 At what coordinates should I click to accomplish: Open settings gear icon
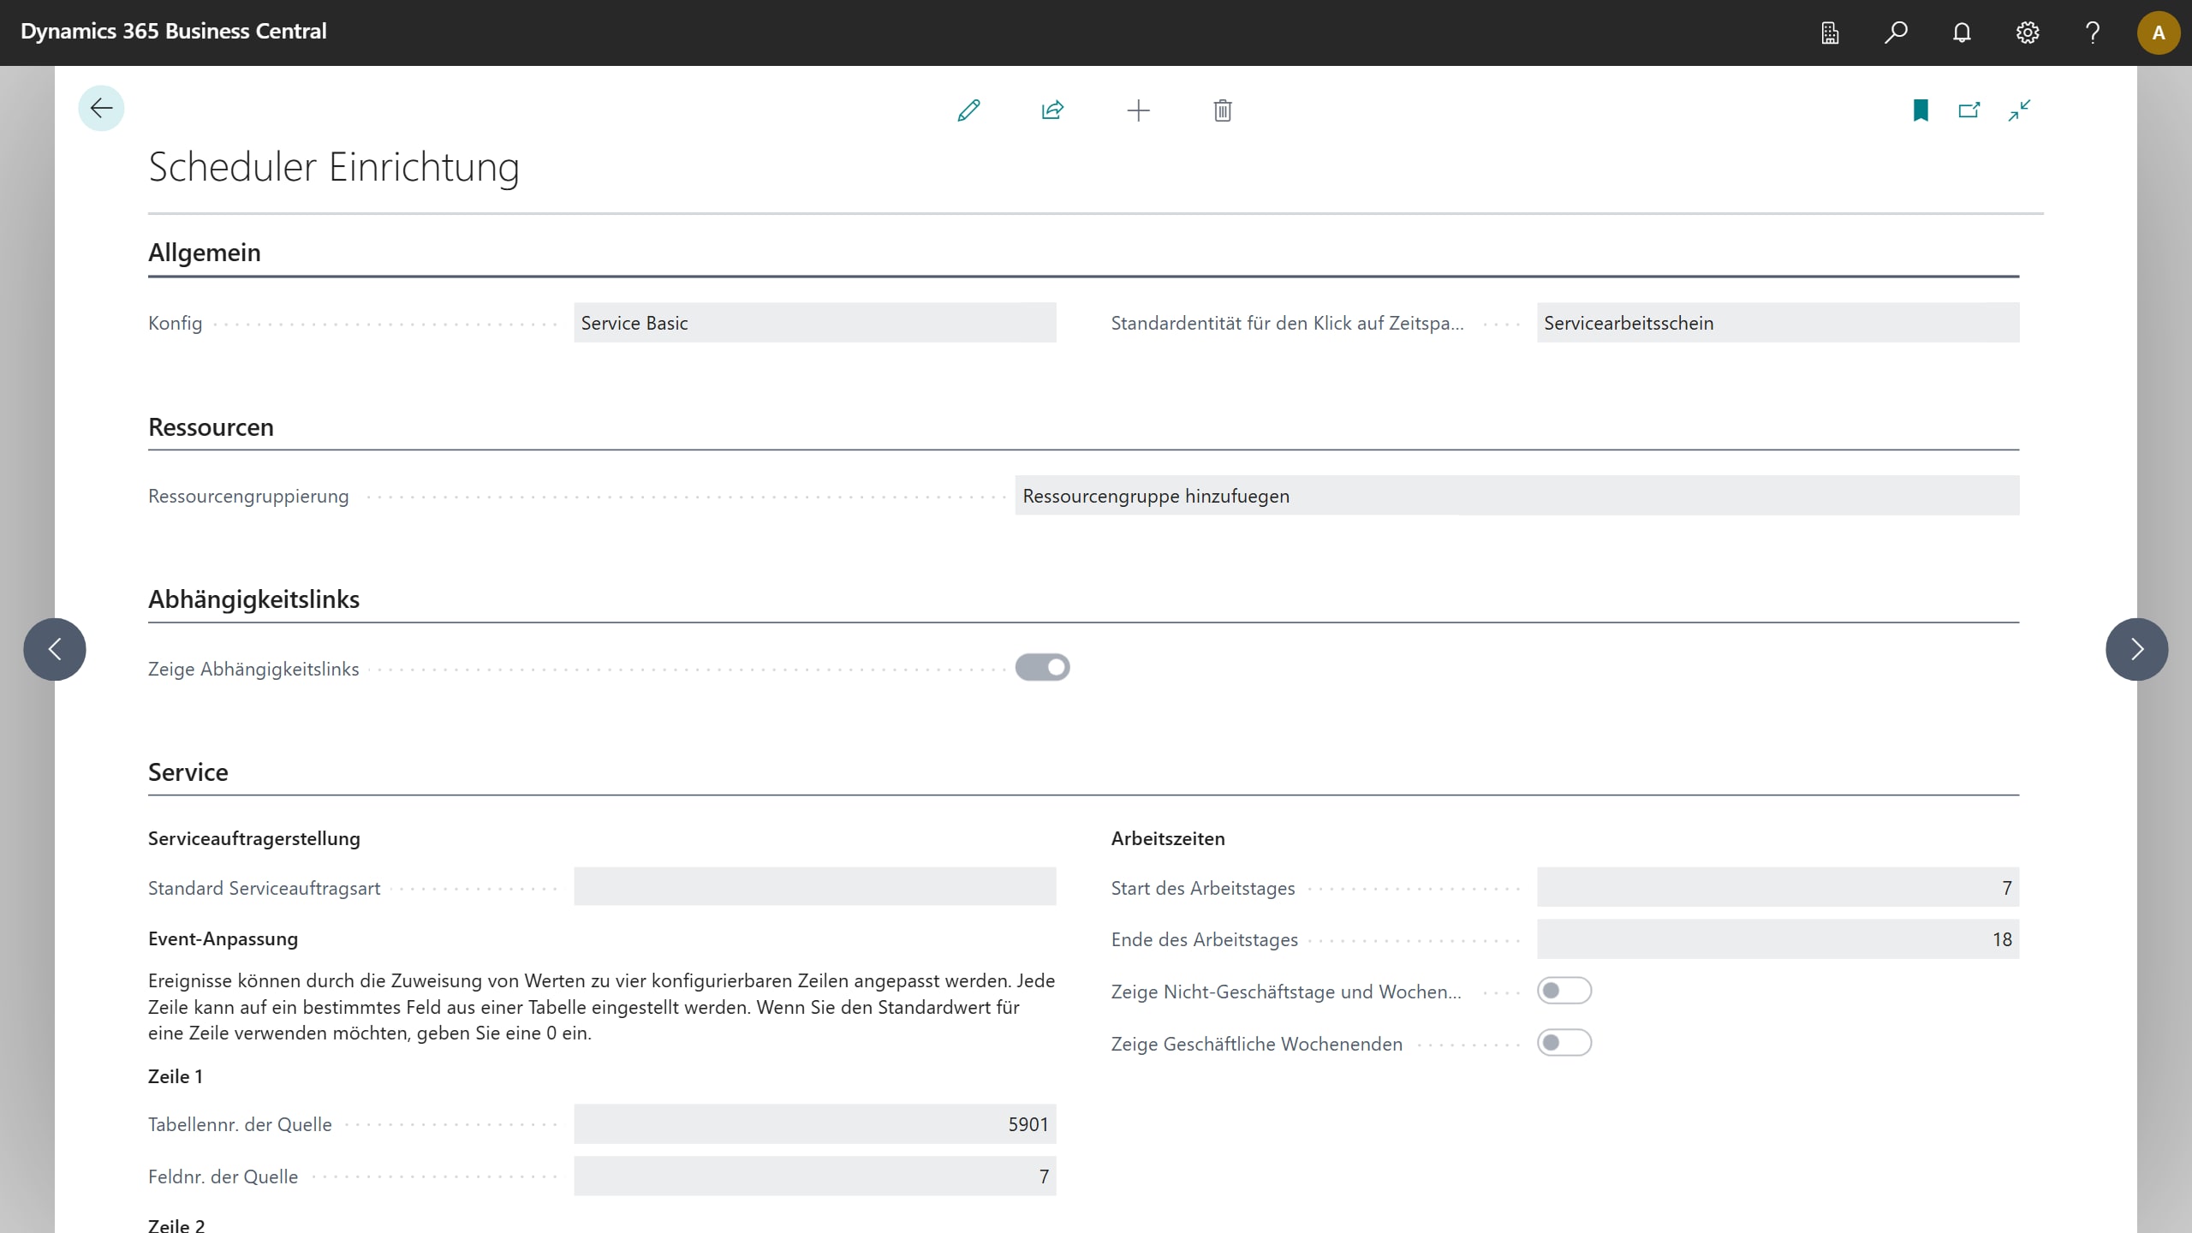click(x=2028, y=33)
